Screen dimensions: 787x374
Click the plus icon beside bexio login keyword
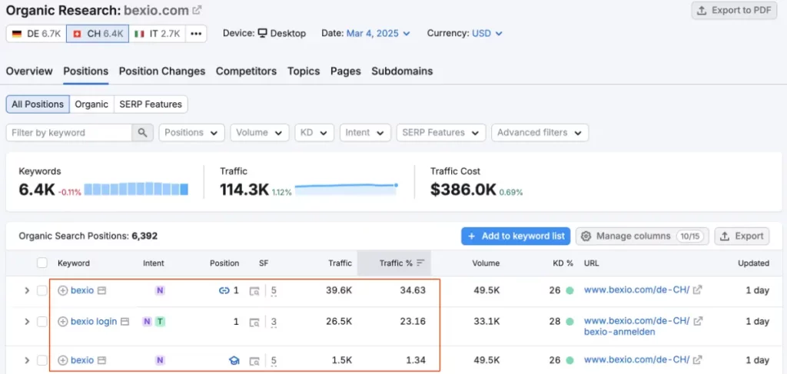point(63,321)
